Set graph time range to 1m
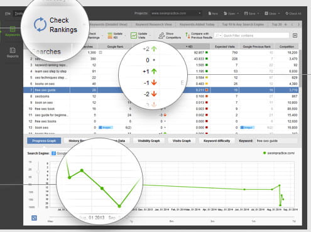 pyautogui.click(x=254, y=221)
